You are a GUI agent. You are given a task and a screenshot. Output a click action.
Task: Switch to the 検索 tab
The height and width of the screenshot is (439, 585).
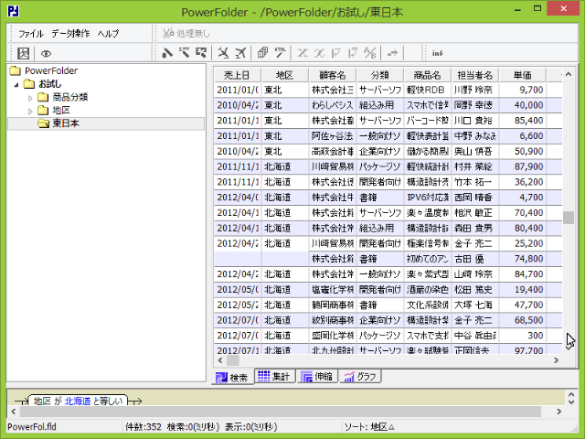click(x=232, y=378)
